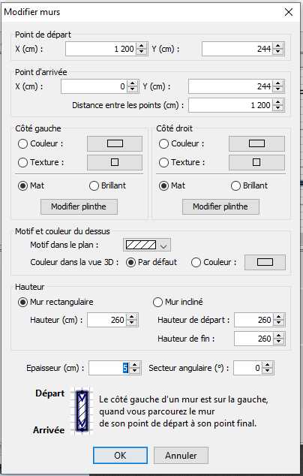Open right side Couleur swatch button
This screenshot has height=476, width=303.
[256, 143]
